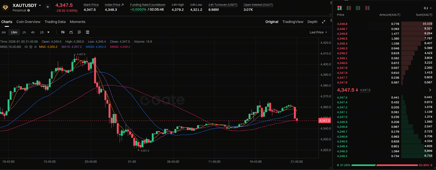436x170 pixels.
Task: Select ask row priced 4,348.8
Action: (384, 24)
